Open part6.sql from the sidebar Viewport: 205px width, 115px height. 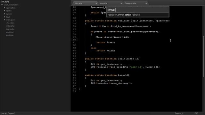pyautogui.click(x=10, y=32)
